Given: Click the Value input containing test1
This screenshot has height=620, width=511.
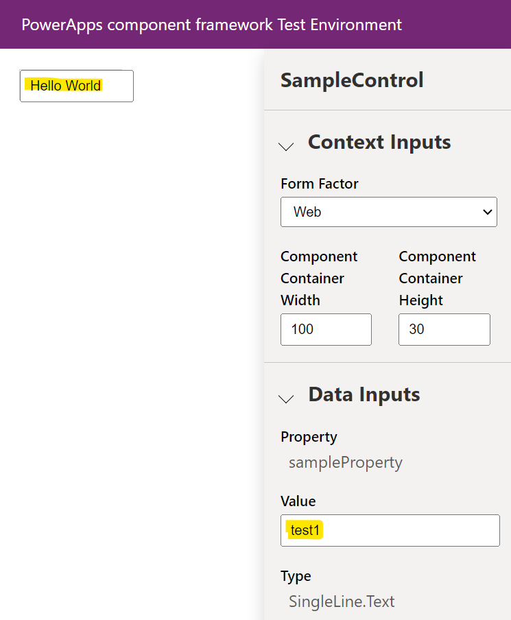Looking at the screenshot, I should (390, 530).
